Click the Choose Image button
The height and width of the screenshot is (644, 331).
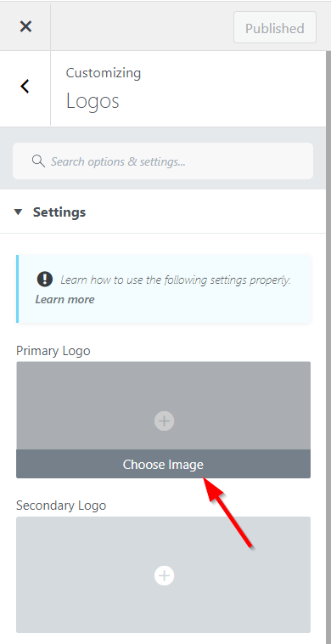[x=163, y=464]
